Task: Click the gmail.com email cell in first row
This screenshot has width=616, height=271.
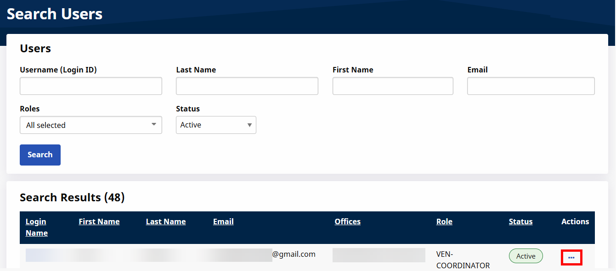Action: coord(294,254)
